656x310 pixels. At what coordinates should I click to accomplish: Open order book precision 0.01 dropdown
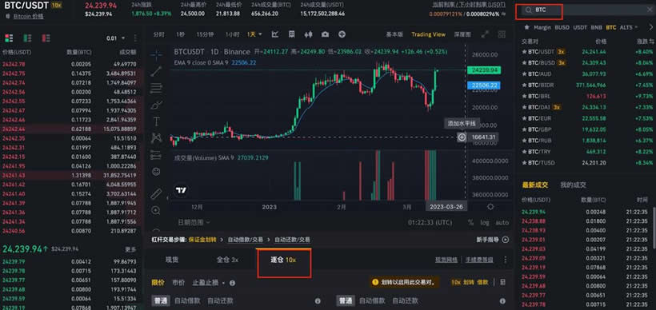point(115,38)
